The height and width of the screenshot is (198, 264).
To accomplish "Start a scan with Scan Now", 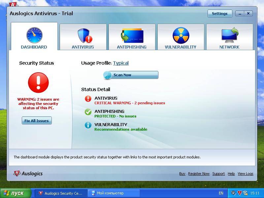I will (131, 75).
